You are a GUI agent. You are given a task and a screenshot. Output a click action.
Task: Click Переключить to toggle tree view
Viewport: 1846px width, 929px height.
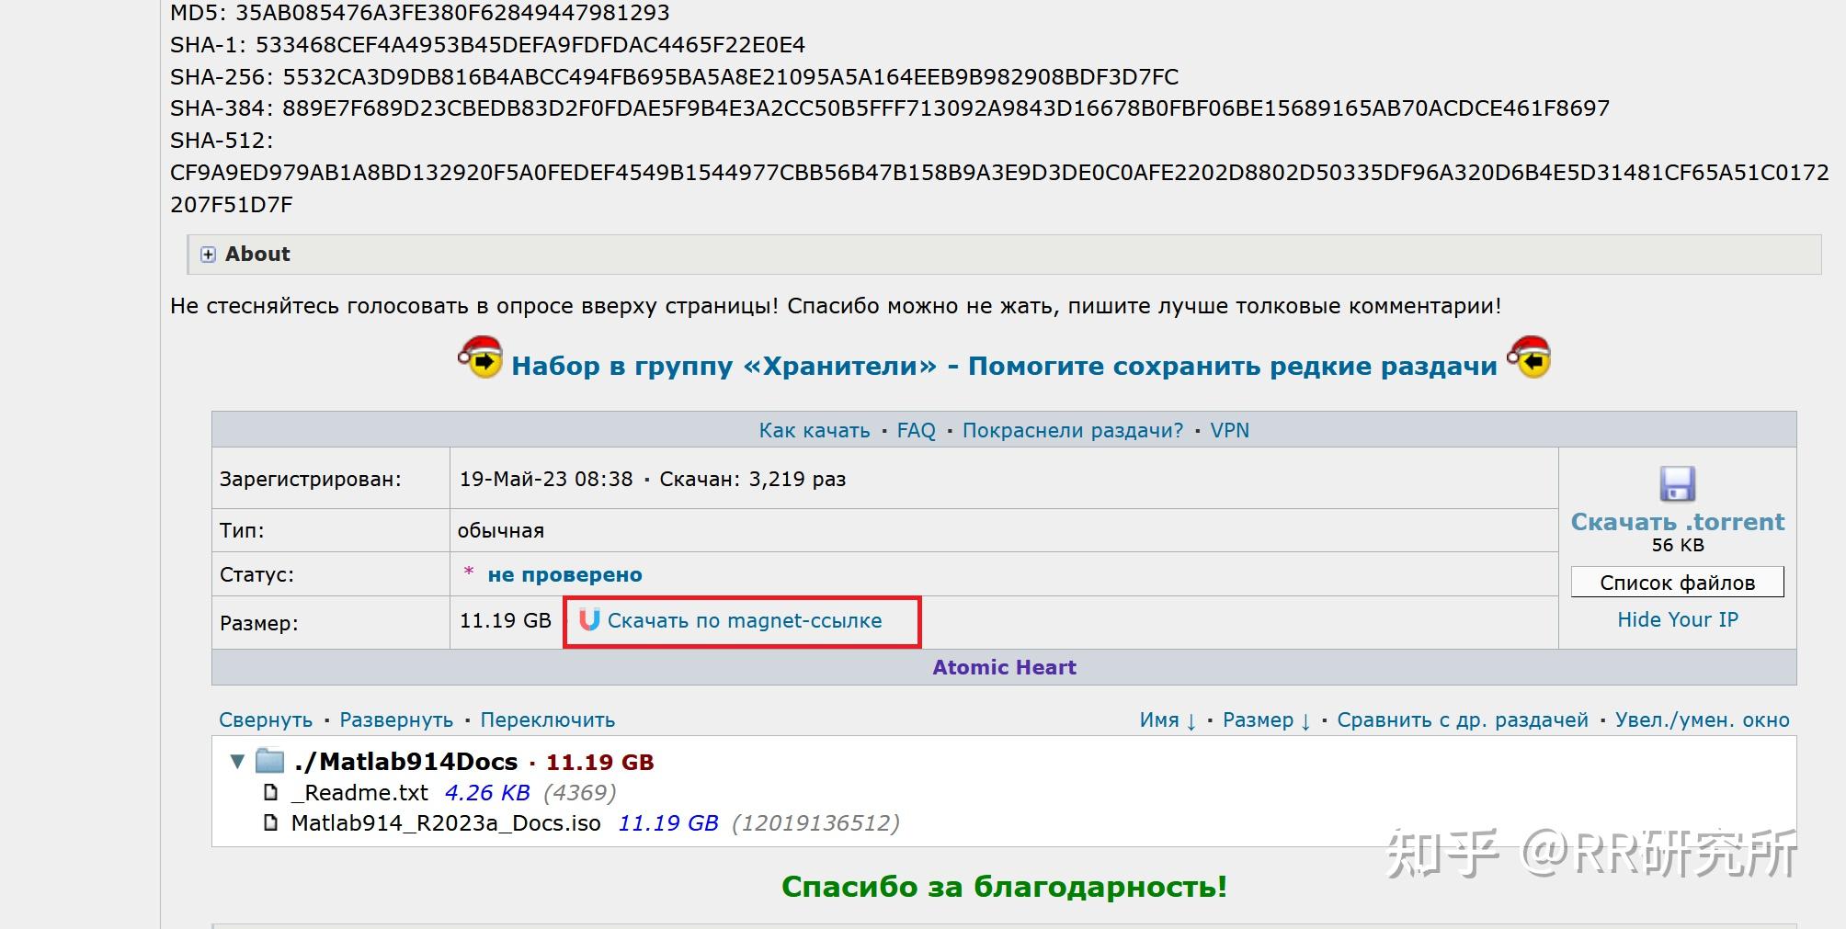click(x=548, y=720)
